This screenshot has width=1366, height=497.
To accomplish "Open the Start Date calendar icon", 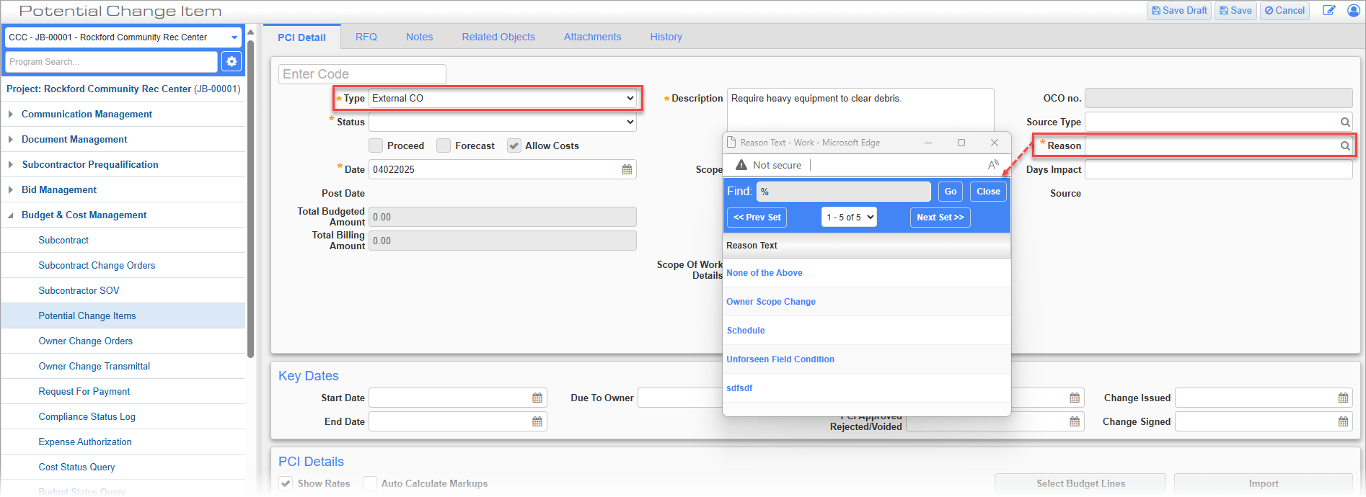I will point(537,398).
